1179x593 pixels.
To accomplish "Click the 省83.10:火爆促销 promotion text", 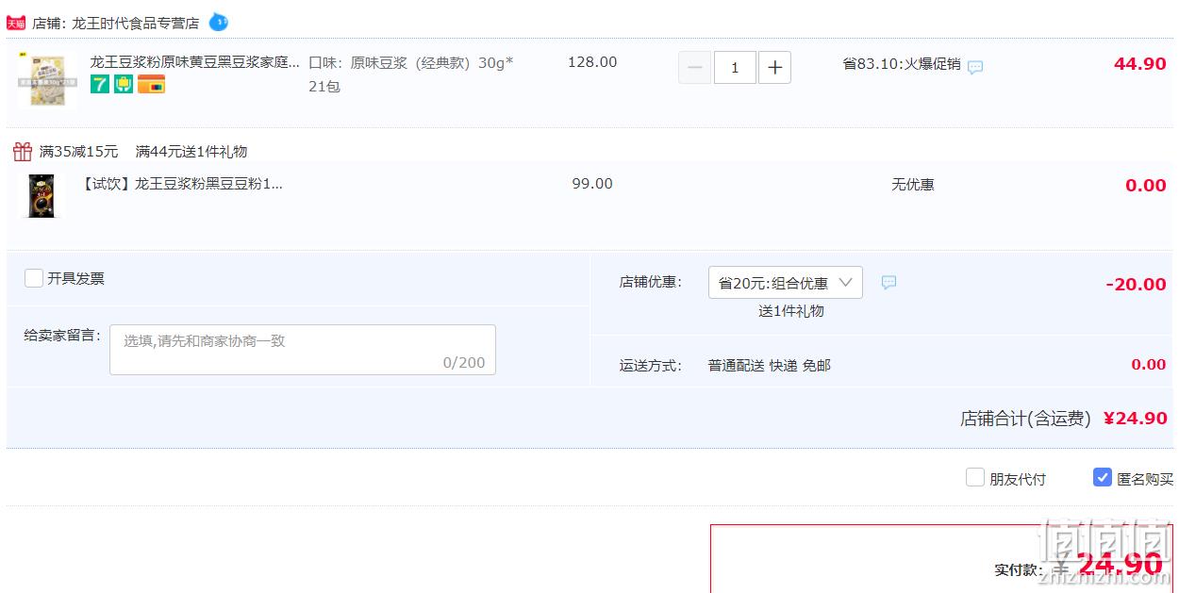I will click(902, 64).
